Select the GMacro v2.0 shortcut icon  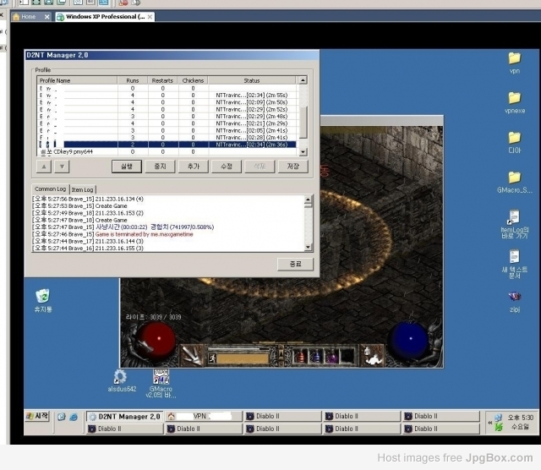[161, 384]
